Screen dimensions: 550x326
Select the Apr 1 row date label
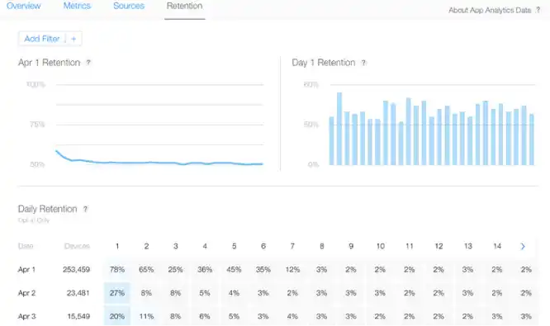click(26, 270)
